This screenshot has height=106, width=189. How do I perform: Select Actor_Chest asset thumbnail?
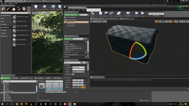pos(42,86)
